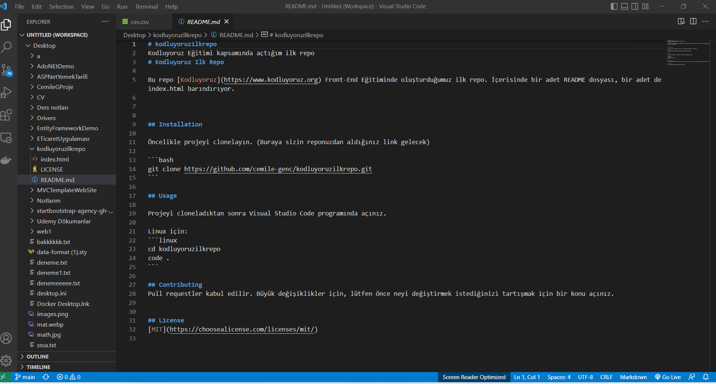Open the Search view icon
This screenshot has height=384, width=716.
[6, 47]
